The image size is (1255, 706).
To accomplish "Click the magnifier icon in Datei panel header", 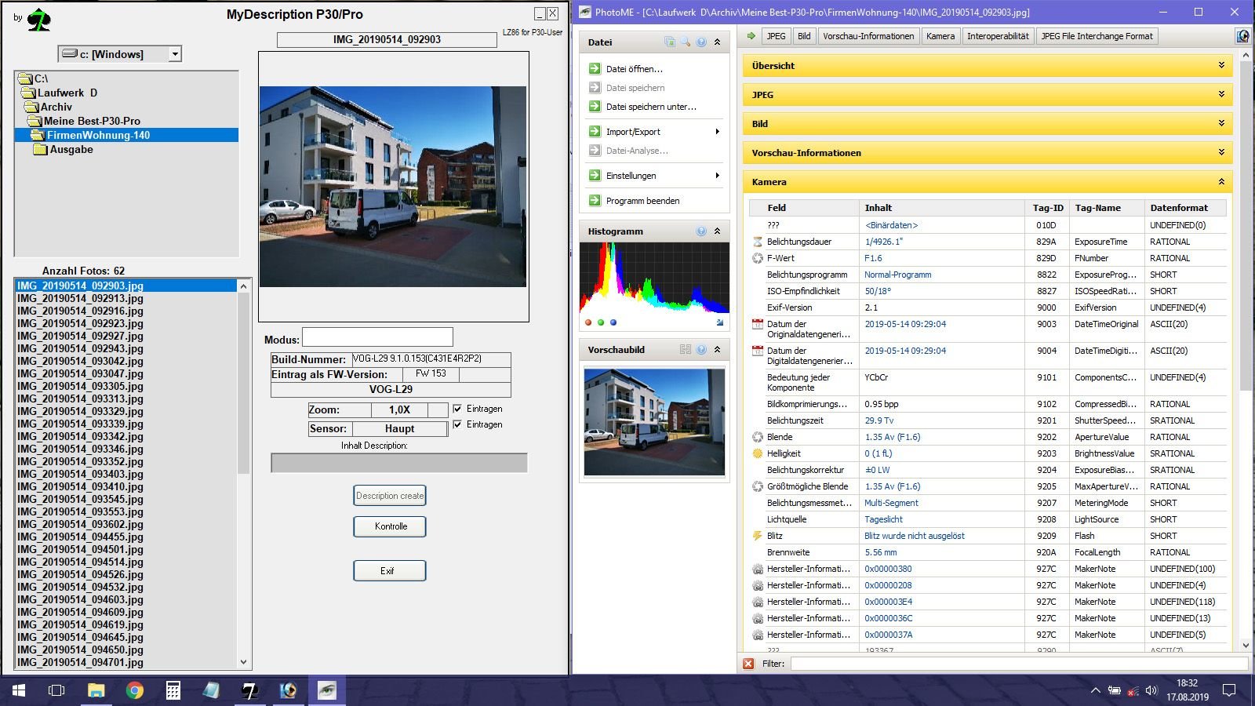I will click(686, 42).
